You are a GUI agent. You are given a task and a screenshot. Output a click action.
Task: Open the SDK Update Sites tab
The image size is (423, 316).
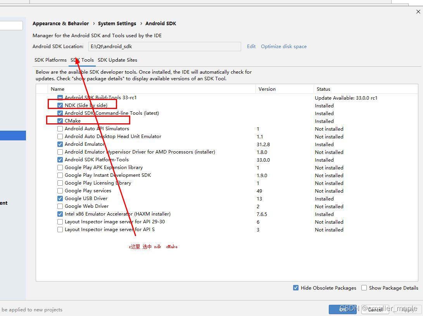tap(117, 60)
